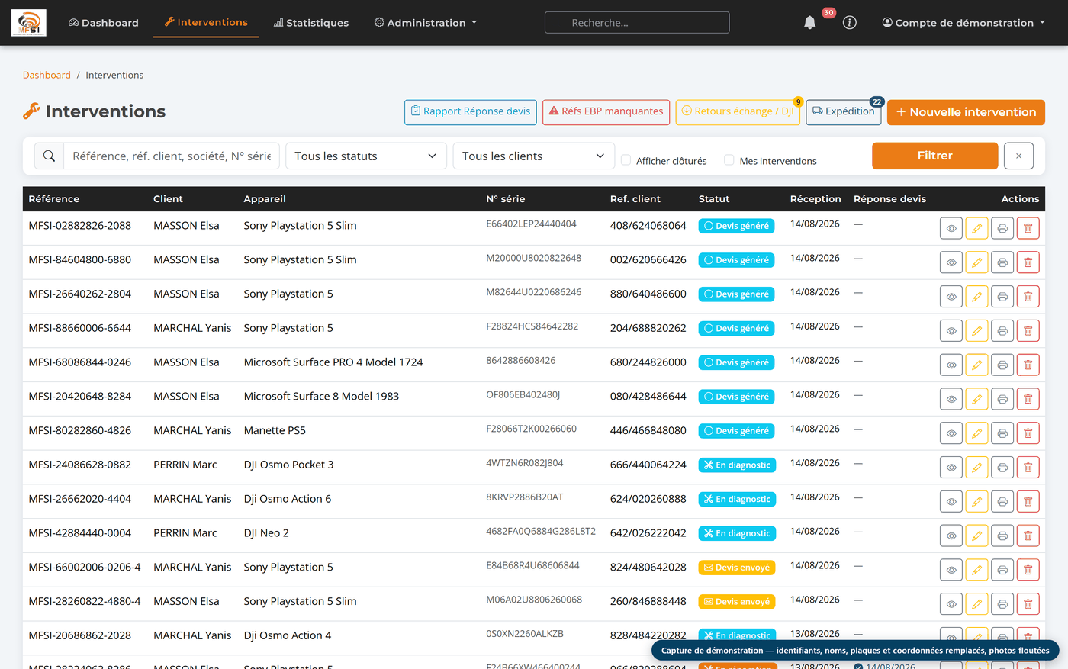Click serial number 8642886608426

pyautogui.click(x=521, y=360)
